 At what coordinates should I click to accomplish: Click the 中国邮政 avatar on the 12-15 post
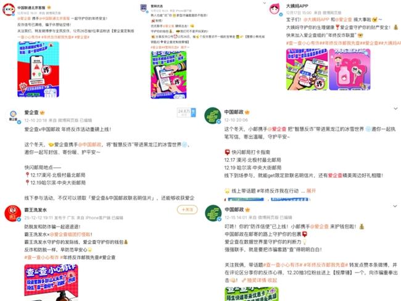coord(213,213)
